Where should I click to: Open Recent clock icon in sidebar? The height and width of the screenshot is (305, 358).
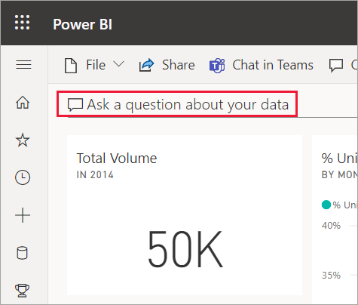coord(23,177)
